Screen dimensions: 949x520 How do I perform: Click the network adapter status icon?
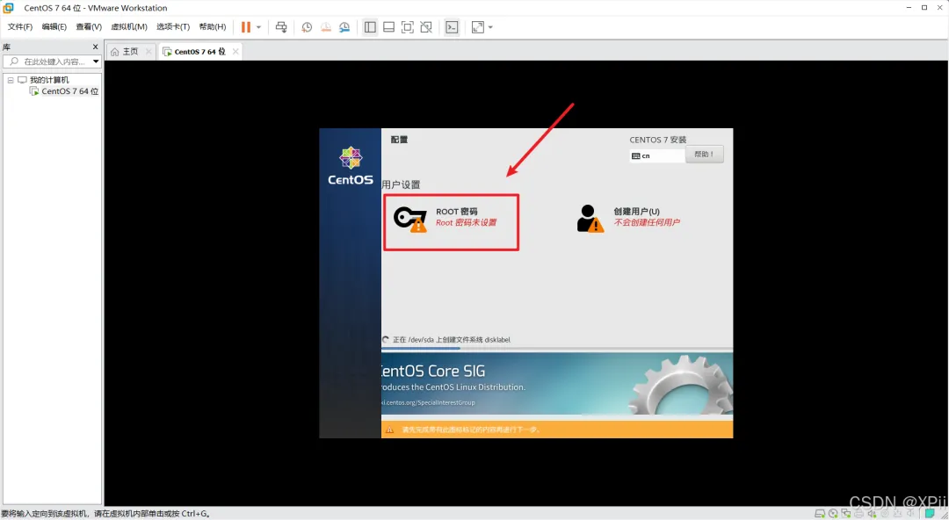tap(846, 513)
